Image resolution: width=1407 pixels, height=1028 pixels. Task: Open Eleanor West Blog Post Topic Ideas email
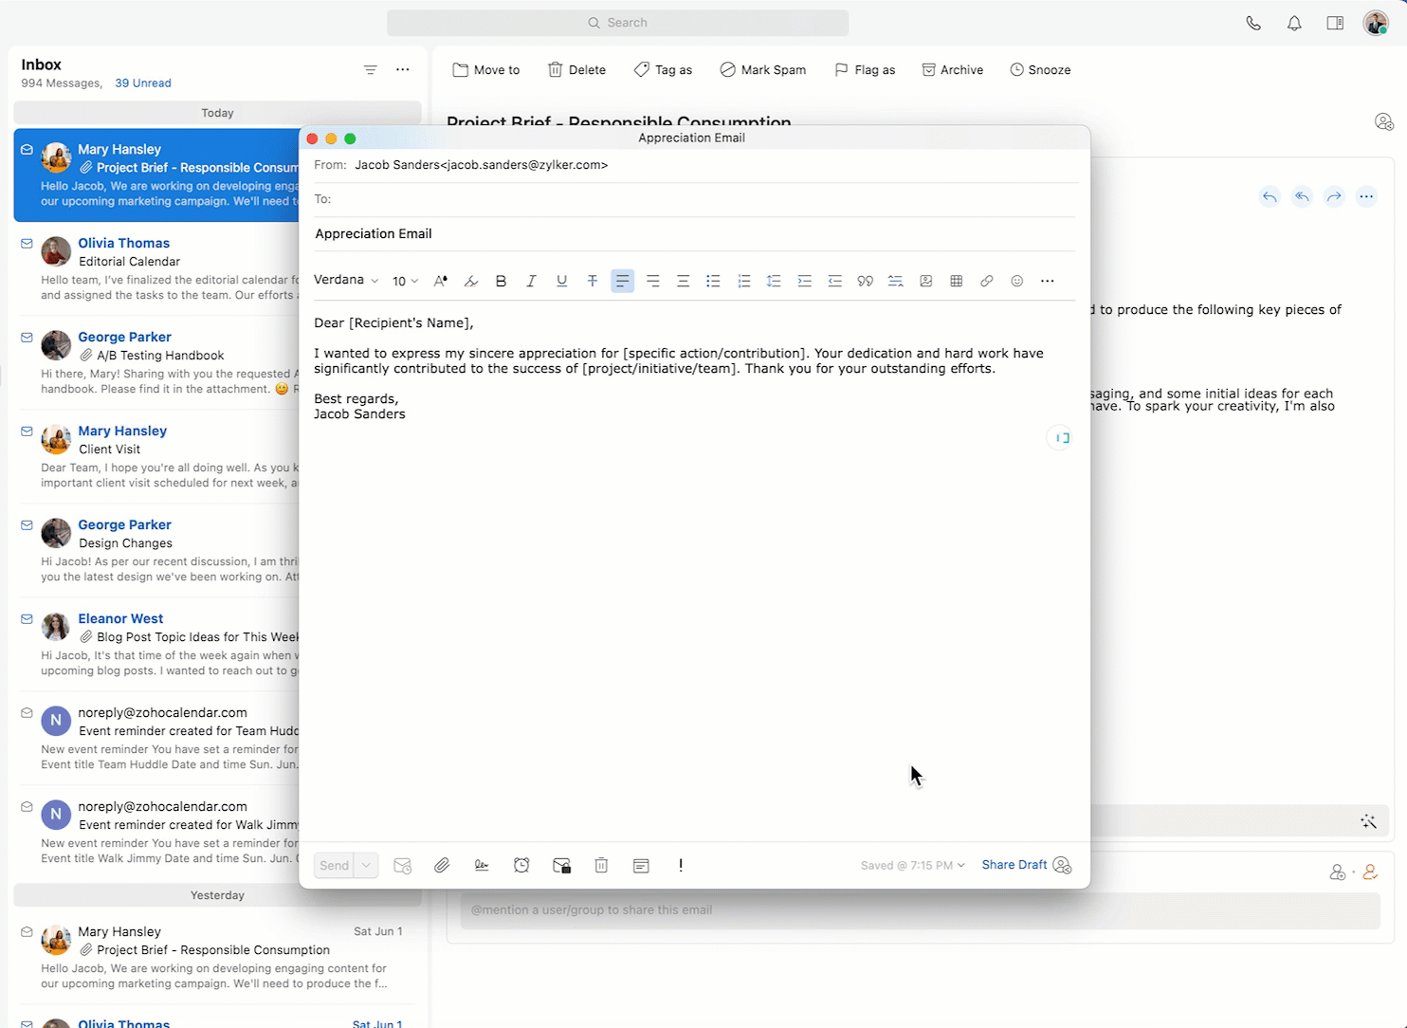156,644
